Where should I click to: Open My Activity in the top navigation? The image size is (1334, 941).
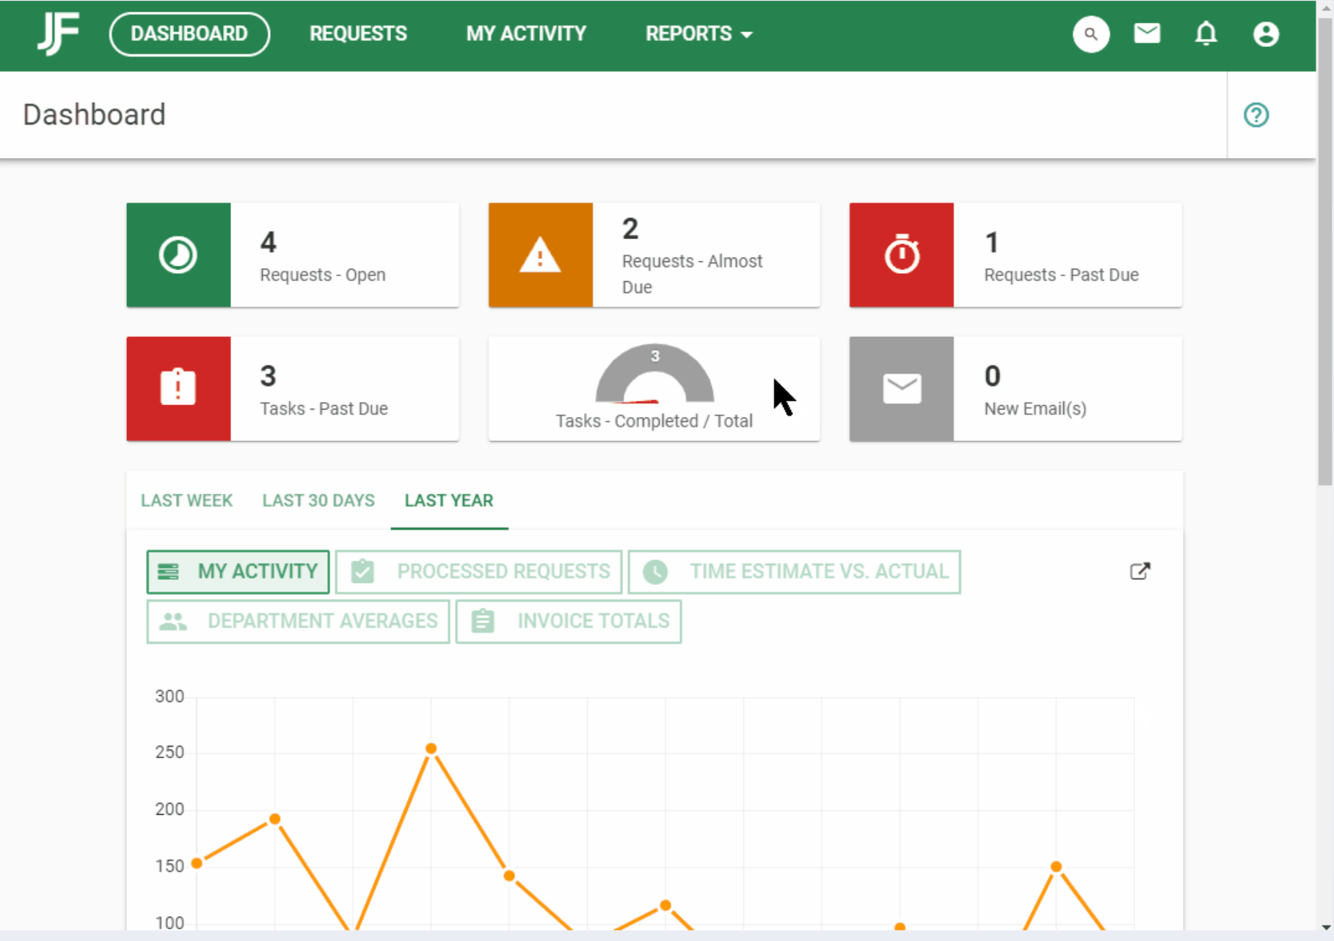[x=526, y=34]
